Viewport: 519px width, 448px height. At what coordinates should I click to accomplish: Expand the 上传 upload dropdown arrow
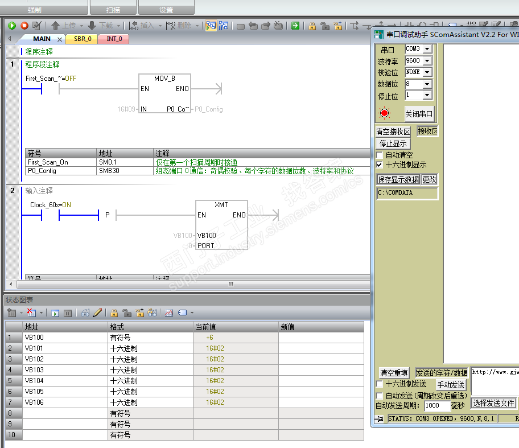pyautogui.click(x=81, y=26)
